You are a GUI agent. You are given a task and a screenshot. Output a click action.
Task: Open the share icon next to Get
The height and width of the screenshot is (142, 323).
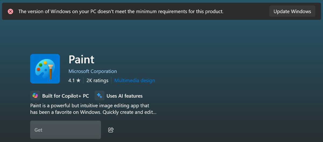[x=111, y=130]
